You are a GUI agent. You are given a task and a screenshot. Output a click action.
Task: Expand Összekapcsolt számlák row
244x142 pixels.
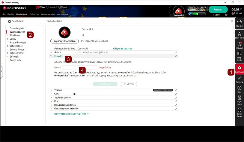(51, 109)
